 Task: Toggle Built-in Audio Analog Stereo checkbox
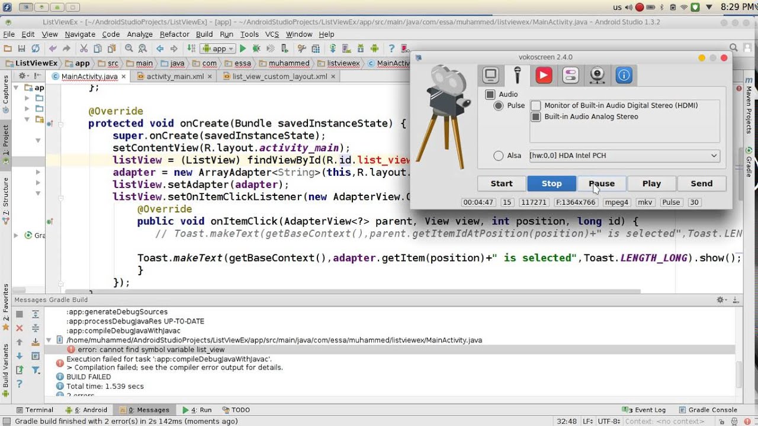point(536,117)
